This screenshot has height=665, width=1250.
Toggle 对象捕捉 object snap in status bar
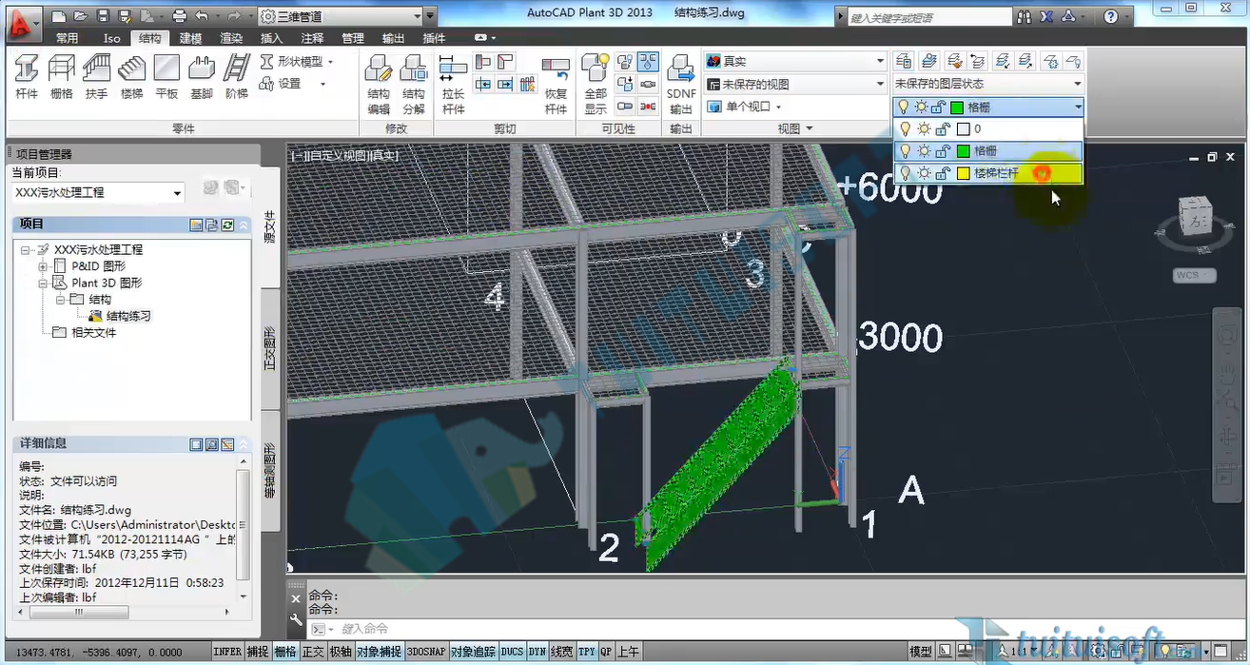point(380,652)
